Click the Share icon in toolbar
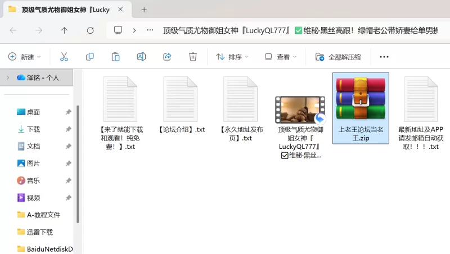This screenshot has height=254, width=450. [x=167, y=57]
